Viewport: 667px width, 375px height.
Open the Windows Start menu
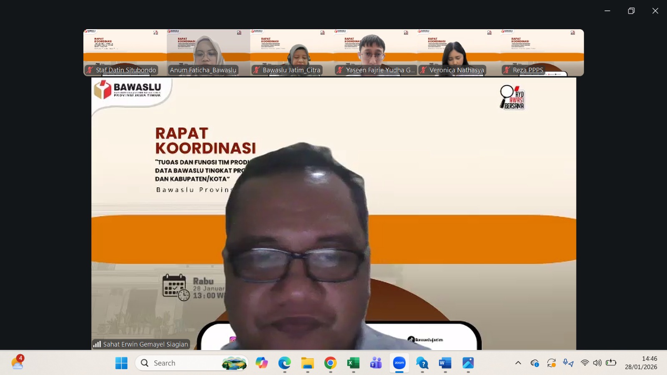(121, 363)
